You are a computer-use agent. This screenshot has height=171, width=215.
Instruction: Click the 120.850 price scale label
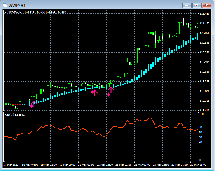click(x=204, y=33)
